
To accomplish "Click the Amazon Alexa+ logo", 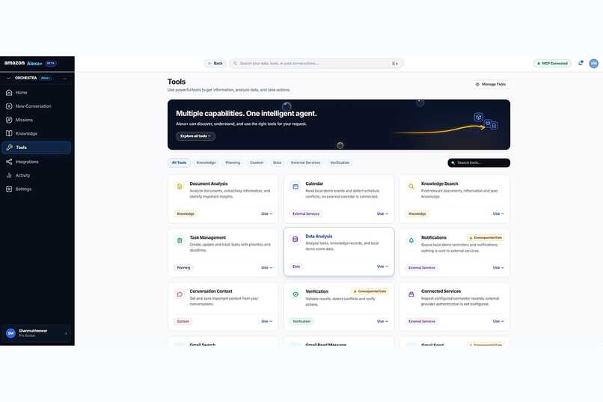I will pos(23,63).
